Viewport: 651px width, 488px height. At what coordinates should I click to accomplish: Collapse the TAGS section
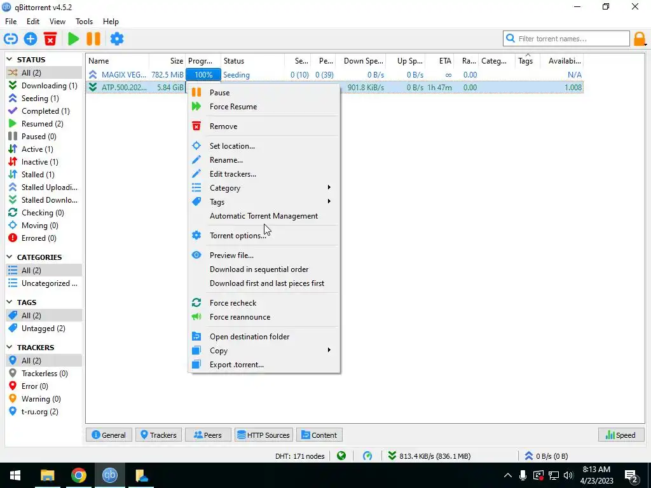[9, 302]
